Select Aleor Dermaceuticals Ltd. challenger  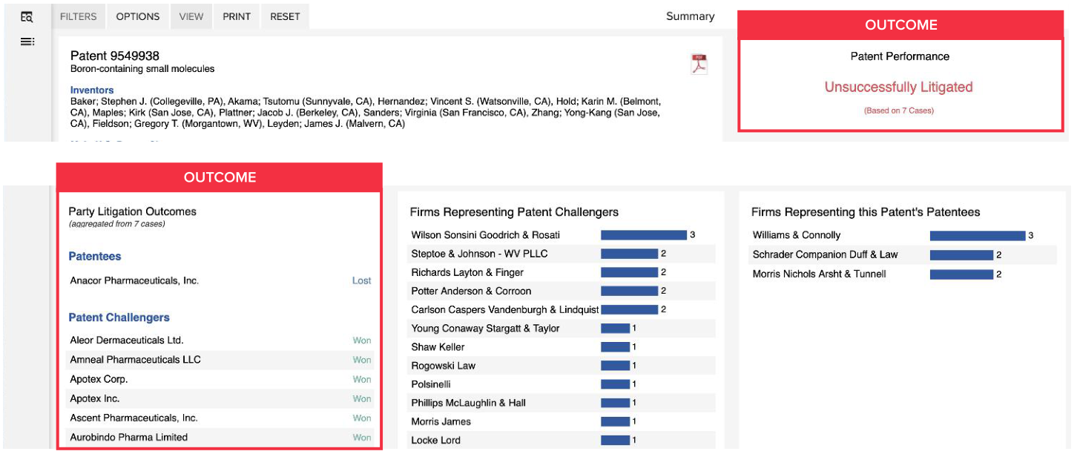pos(127,340)
